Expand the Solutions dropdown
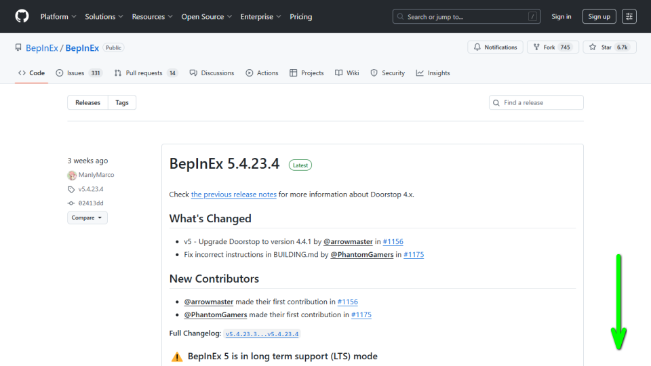Viewport: 651px width, 366px height. coord(104,16)
